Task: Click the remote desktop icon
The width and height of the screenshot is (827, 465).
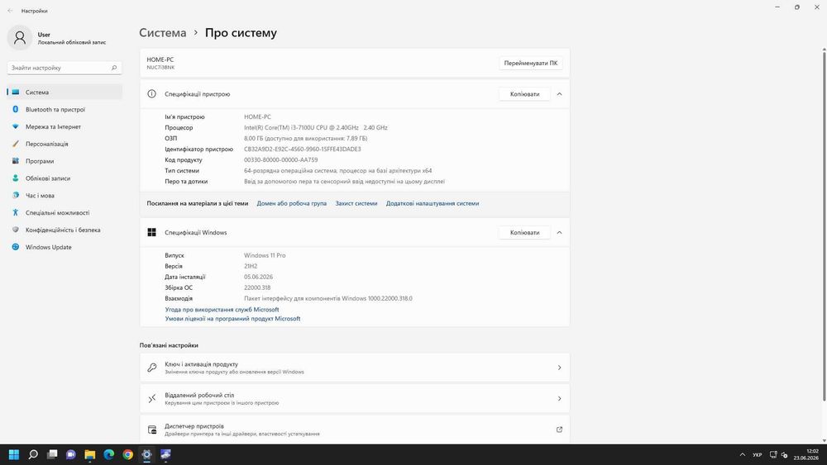Action: tap(152, 399)
